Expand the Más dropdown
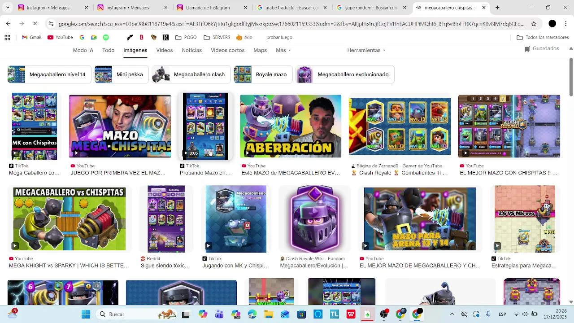 (283, 50)
